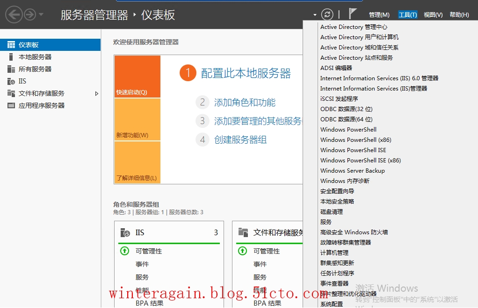
Task: Click 添加要管理的其他服务器 link
Action: click(258, 121)
